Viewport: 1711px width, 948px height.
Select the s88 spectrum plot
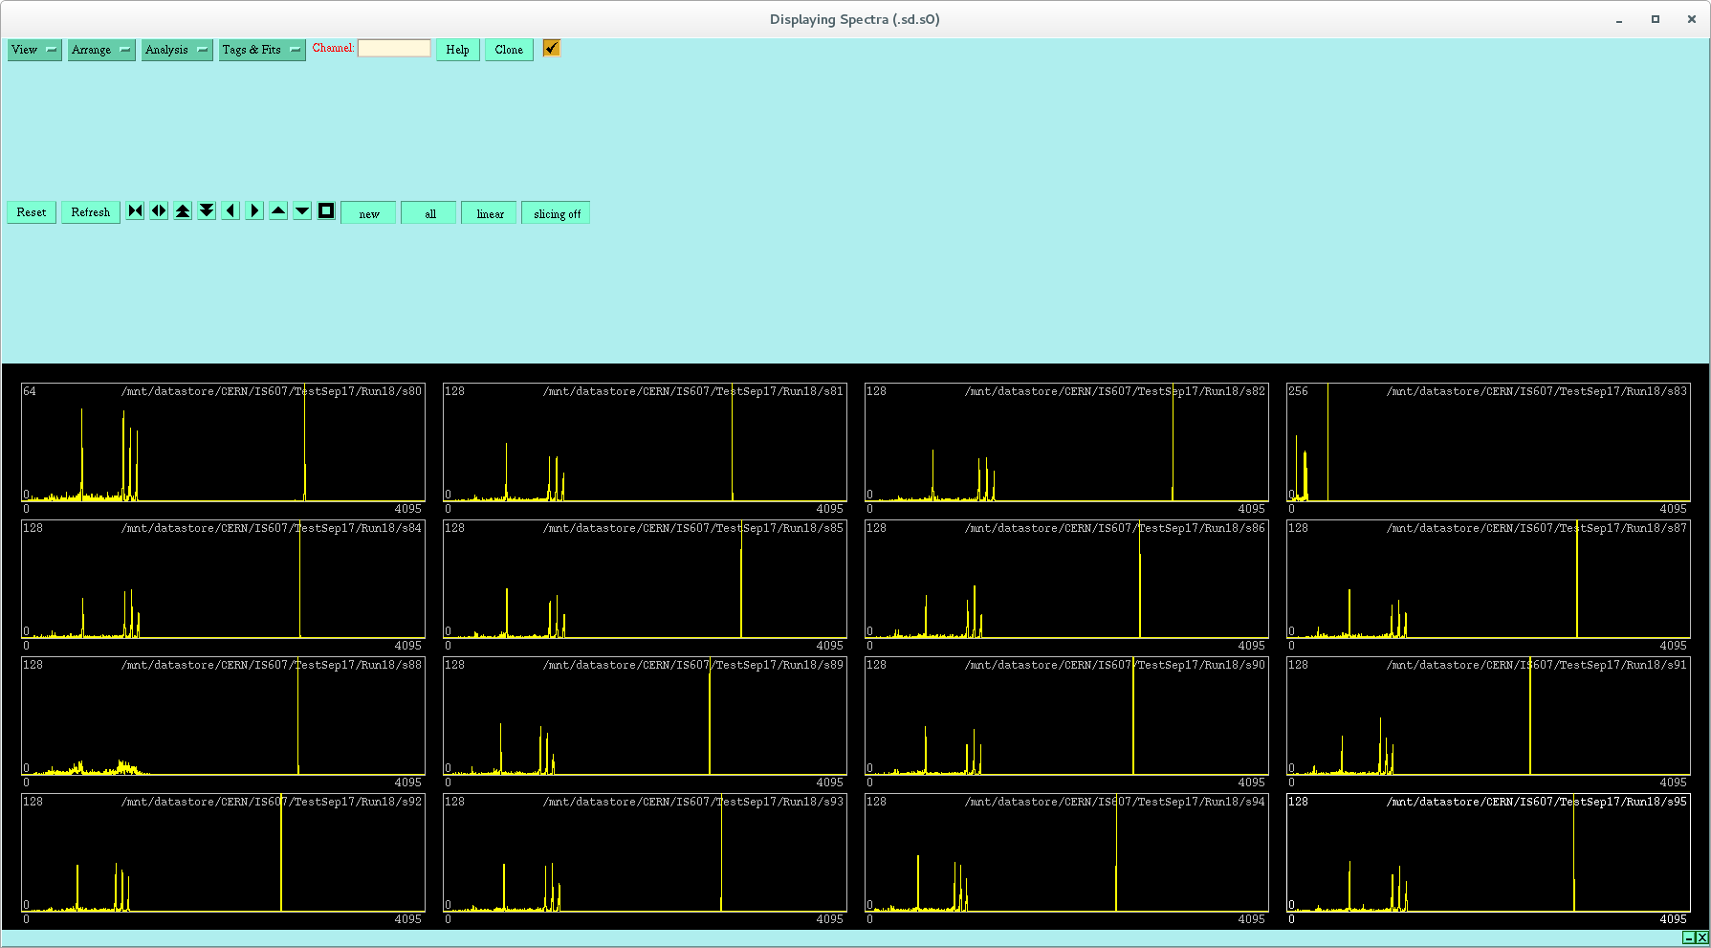pos(223,717)
